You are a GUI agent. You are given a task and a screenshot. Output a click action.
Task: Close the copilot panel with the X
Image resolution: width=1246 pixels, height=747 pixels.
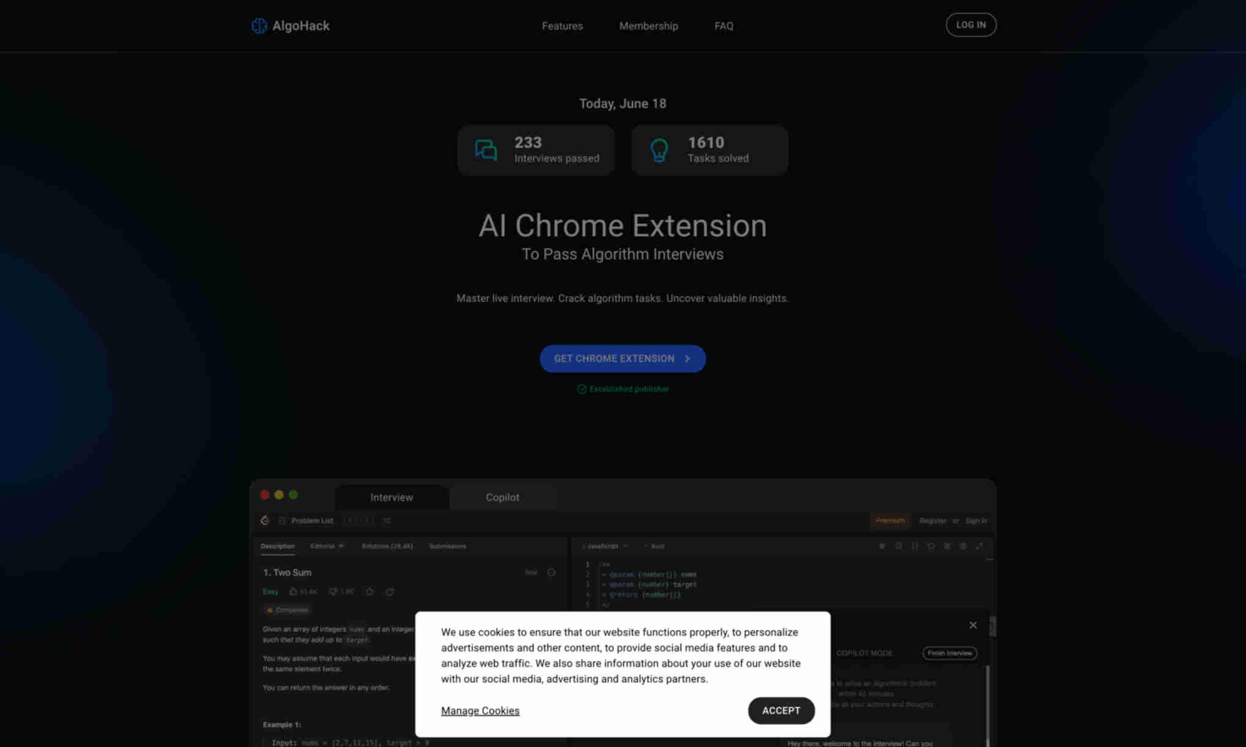point(973,625)
